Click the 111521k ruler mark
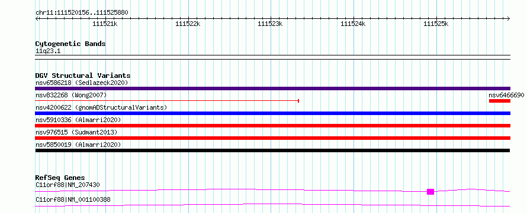The width and height of the screenshot is (527, 213). (x=105, y=24)
